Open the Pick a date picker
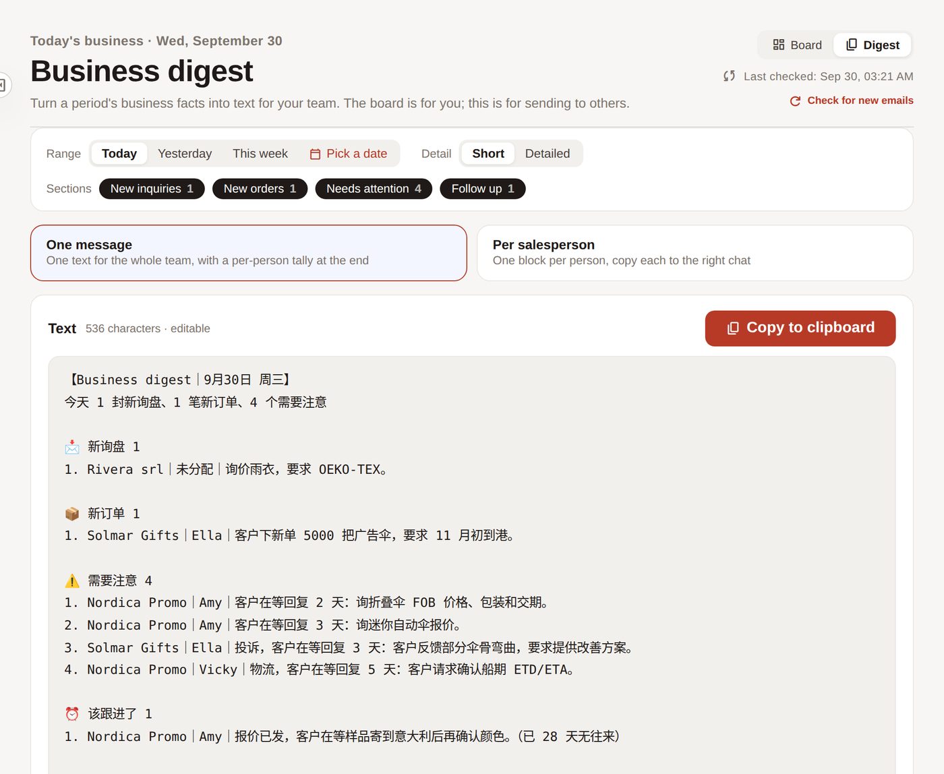The image size is (944, 774). pyautogui.click(x=349, y=154)
